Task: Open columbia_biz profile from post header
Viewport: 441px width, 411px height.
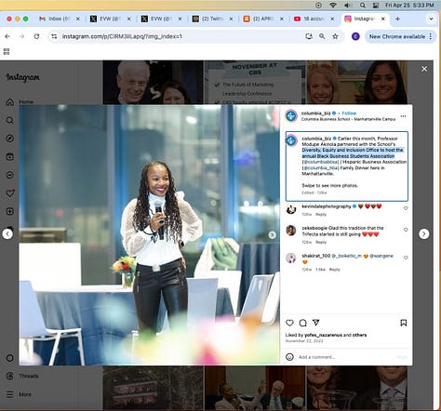Action: (x=315, y=113)
